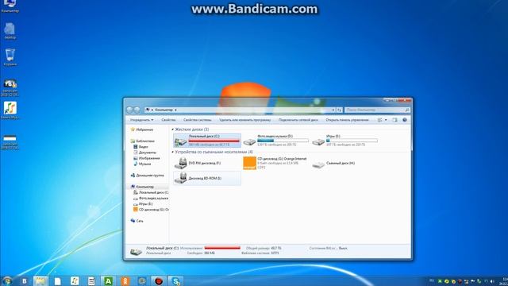Open the VK (B) taskbar icon
Viewport: 508px width, 286px height.
(x=25, y=281)
